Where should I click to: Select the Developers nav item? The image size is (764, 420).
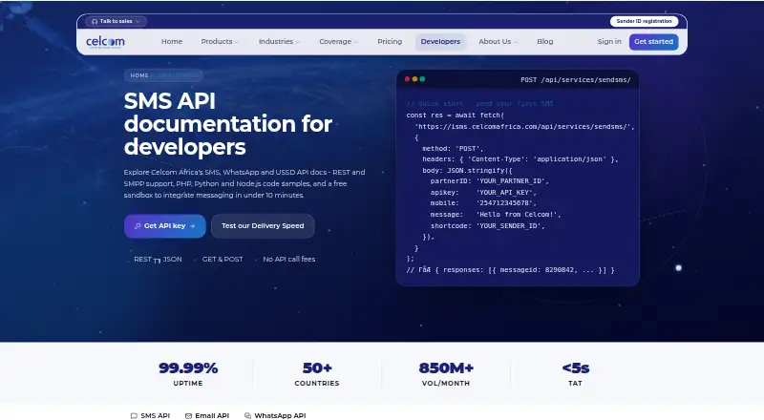[x=440, y=42]
